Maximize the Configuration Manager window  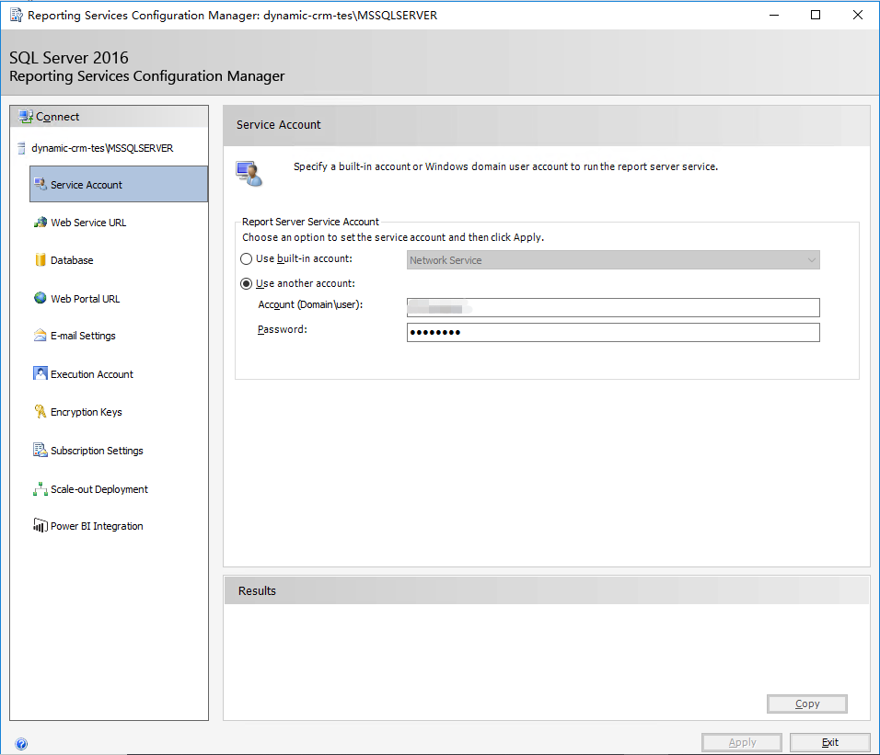point(816,15)
